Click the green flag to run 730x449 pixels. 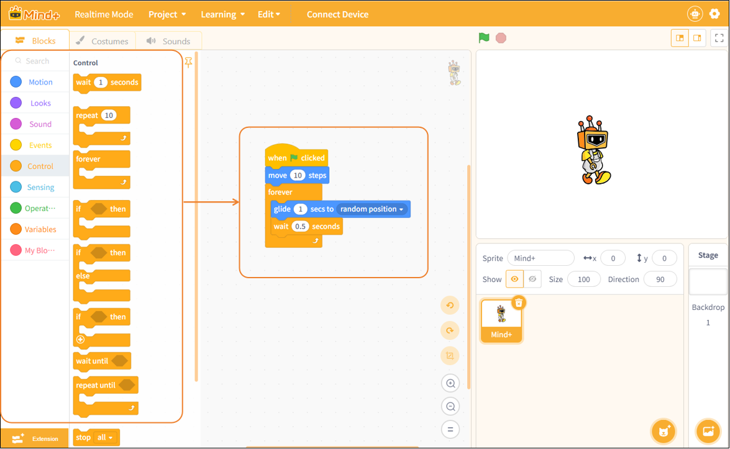(484, 38)
